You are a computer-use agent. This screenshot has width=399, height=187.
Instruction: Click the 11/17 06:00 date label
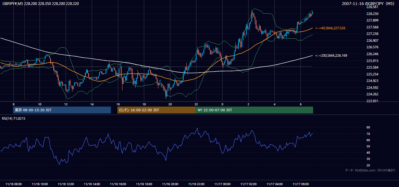pyautogui.click(x=301, y=184)
